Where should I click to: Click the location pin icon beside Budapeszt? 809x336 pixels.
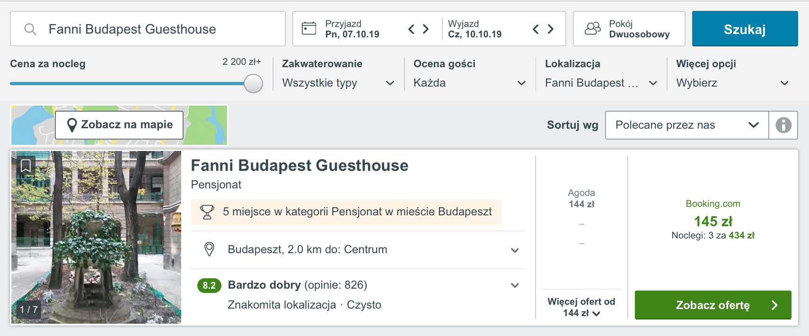209,249
